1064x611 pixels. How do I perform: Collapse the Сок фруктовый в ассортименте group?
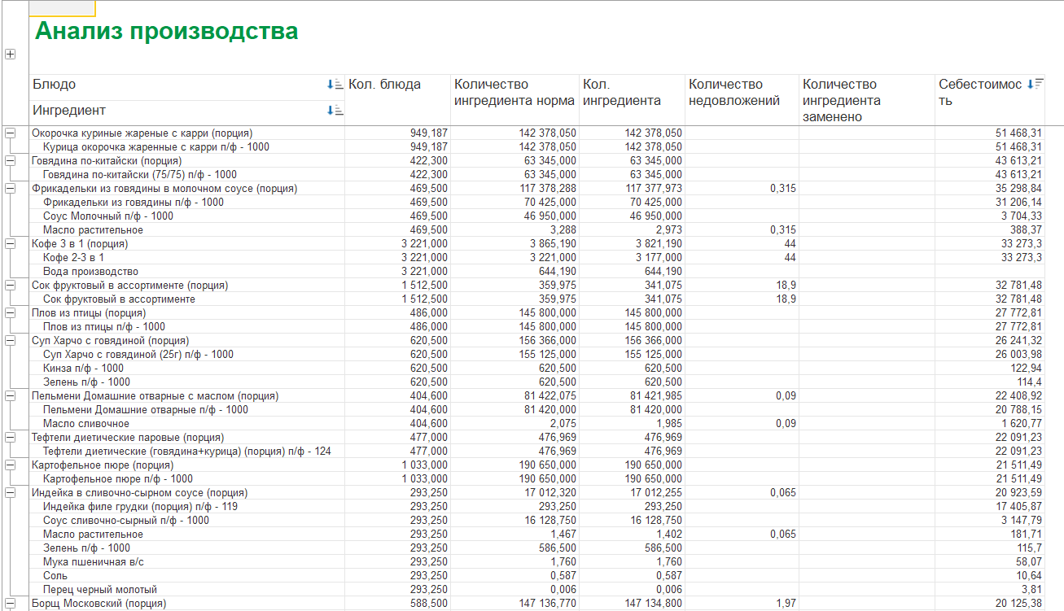pos(11,286)
